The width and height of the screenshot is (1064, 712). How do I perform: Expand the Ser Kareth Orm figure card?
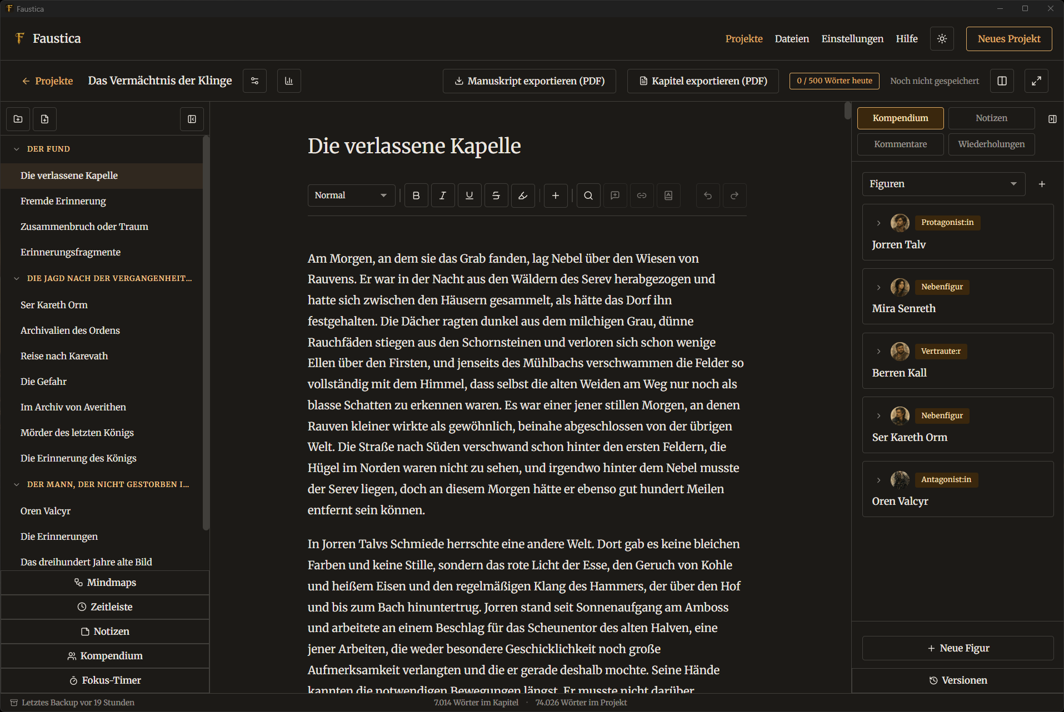click(x=878, y=415)
